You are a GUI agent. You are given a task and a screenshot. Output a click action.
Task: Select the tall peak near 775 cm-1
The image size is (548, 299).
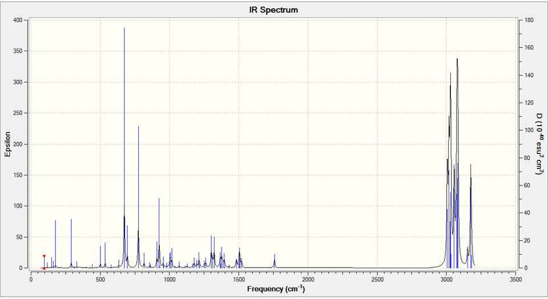click(x=138, y=197)
